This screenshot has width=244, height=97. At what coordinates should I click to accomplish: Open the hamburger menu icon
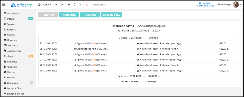coord(4,5)
